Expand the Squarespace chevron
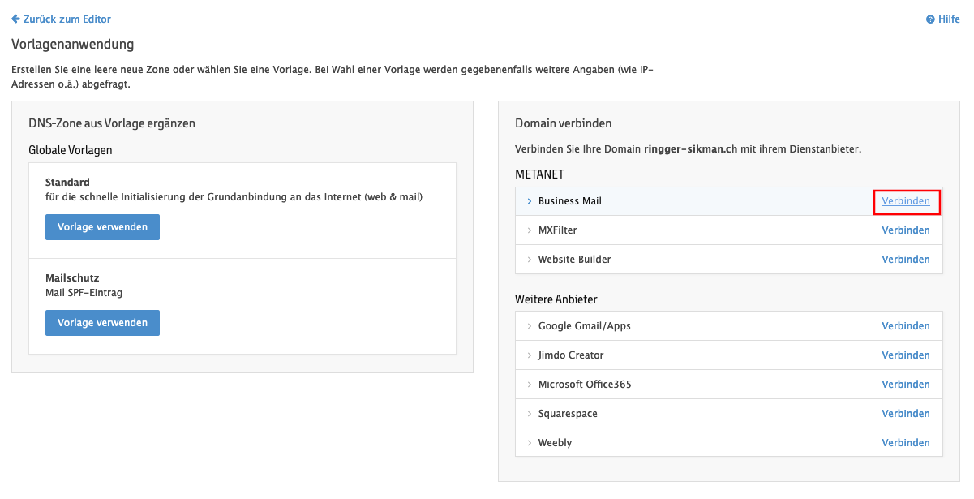Screen dimensions: 974x499 point(530,414)
